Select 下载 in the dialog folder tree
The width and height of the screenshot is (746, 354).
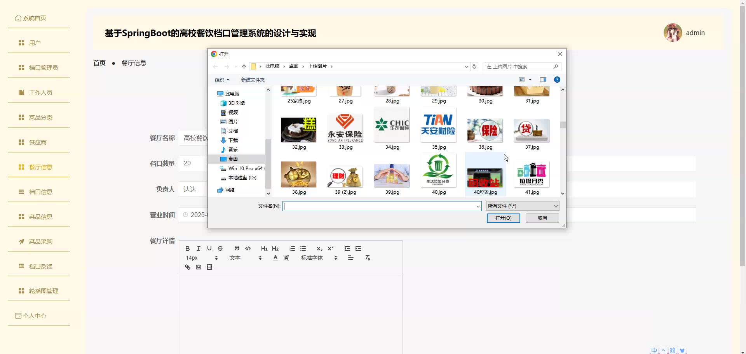(x=233, y=141)
